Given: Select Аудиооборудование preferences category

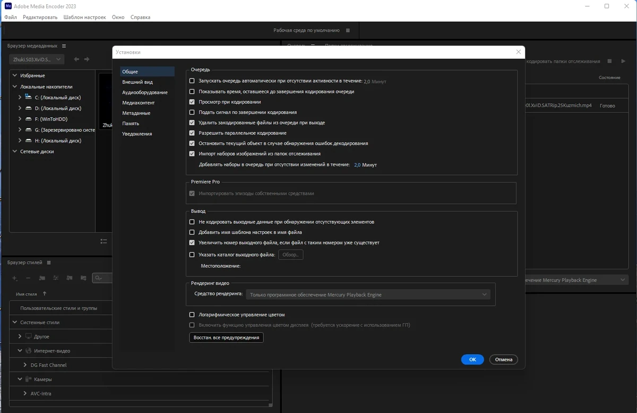Looking at the screenshot, I should [147, 92].
